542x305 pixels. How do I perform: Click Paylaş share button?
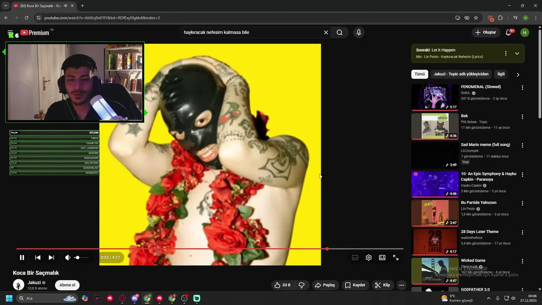coord(325,285)
